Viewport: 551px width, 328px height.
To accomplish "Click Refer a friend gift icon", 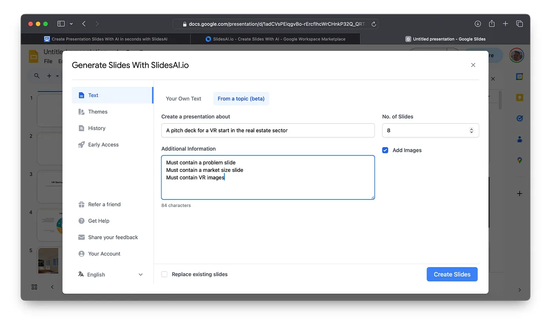I will pyautogui.click(x=81, y=205).
